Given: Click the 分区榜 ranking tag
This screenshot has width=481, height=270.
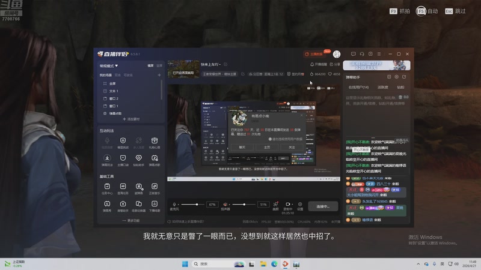Looking at the screenshot, I should (266, 74).
